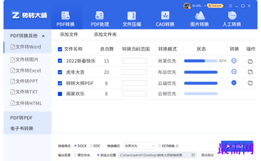Open the hamburger menu in title bar

pyautogui.click(x=230, y=6)
